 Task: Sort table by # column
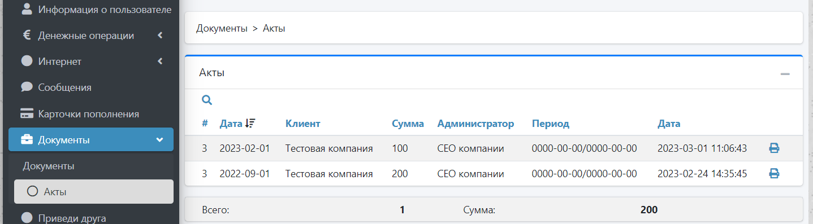[x=205, y=123]
